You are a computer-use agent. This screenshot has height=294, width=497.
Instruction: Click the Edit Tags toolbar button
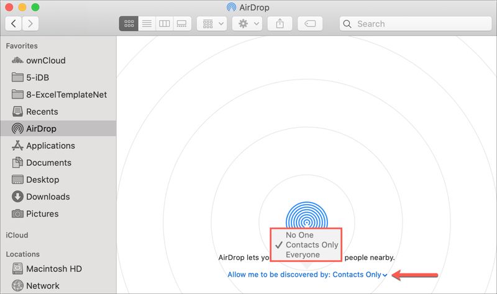310,24
